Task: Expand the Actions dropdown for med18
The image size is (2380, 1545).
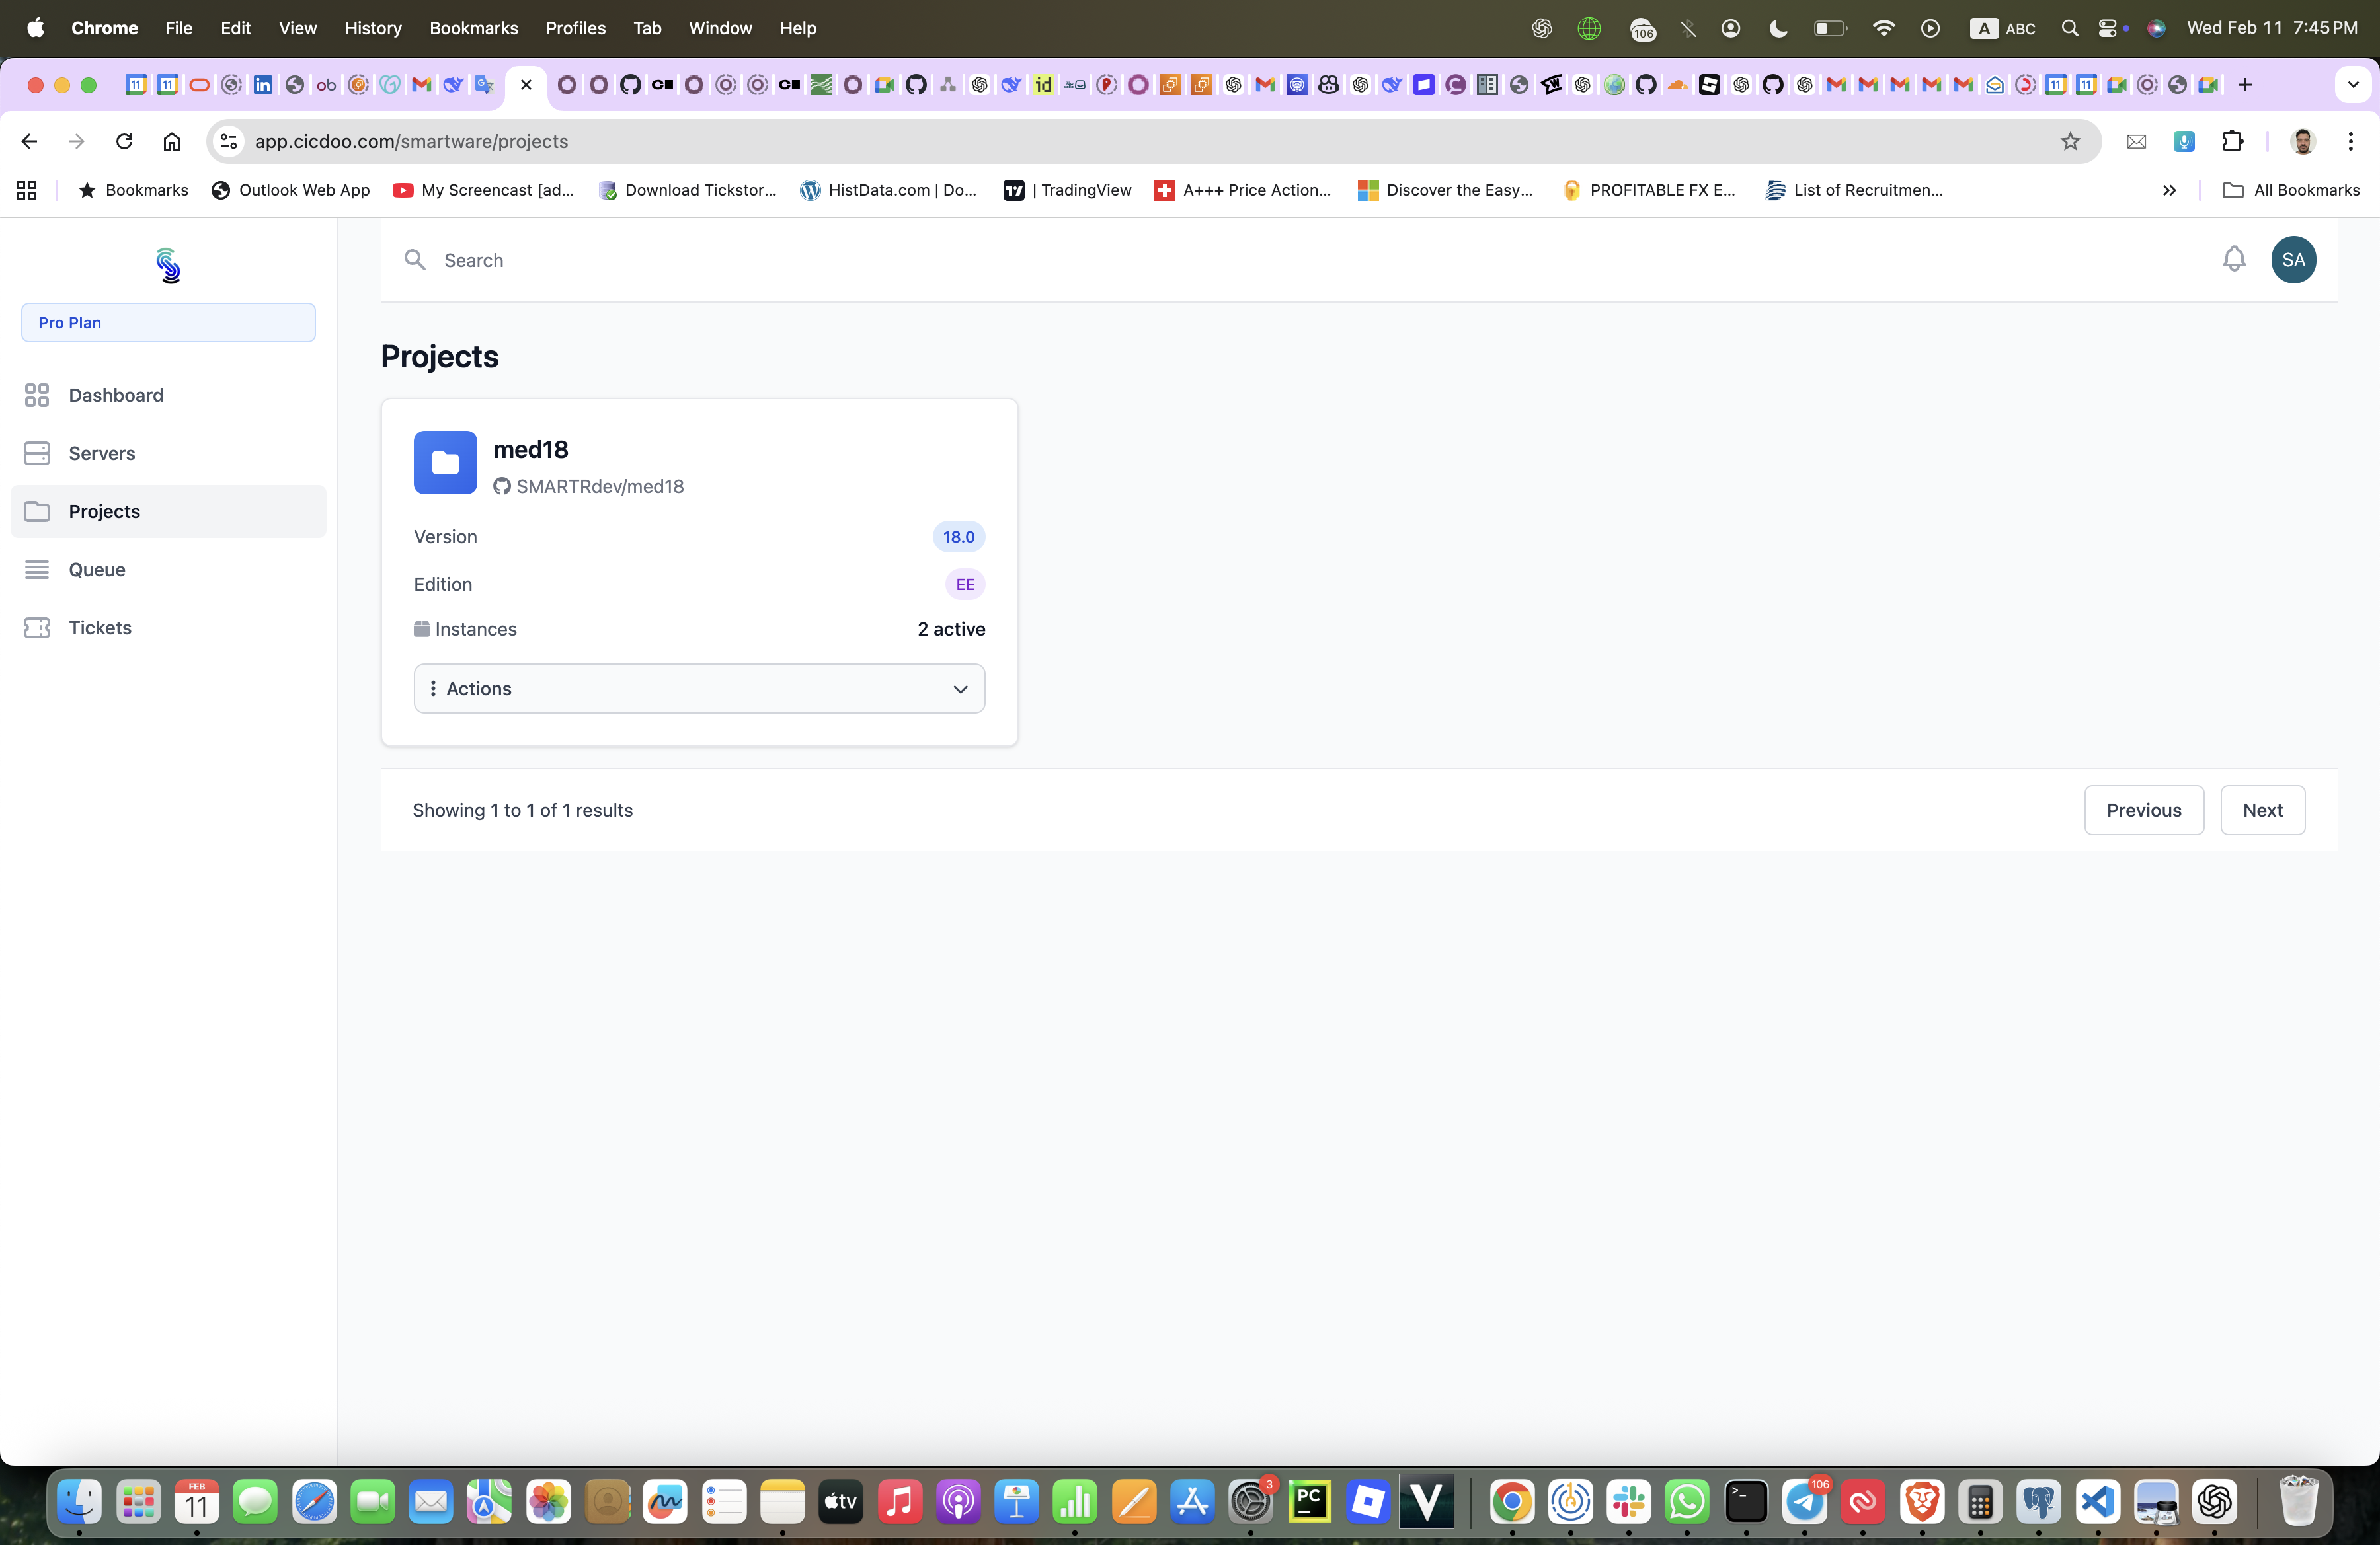Action: pyautogui.click(x=699, y=689)
